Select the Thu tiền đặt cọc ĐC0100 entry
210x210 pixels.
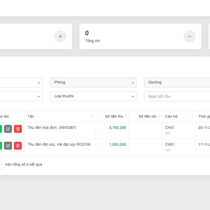point(59,144)
